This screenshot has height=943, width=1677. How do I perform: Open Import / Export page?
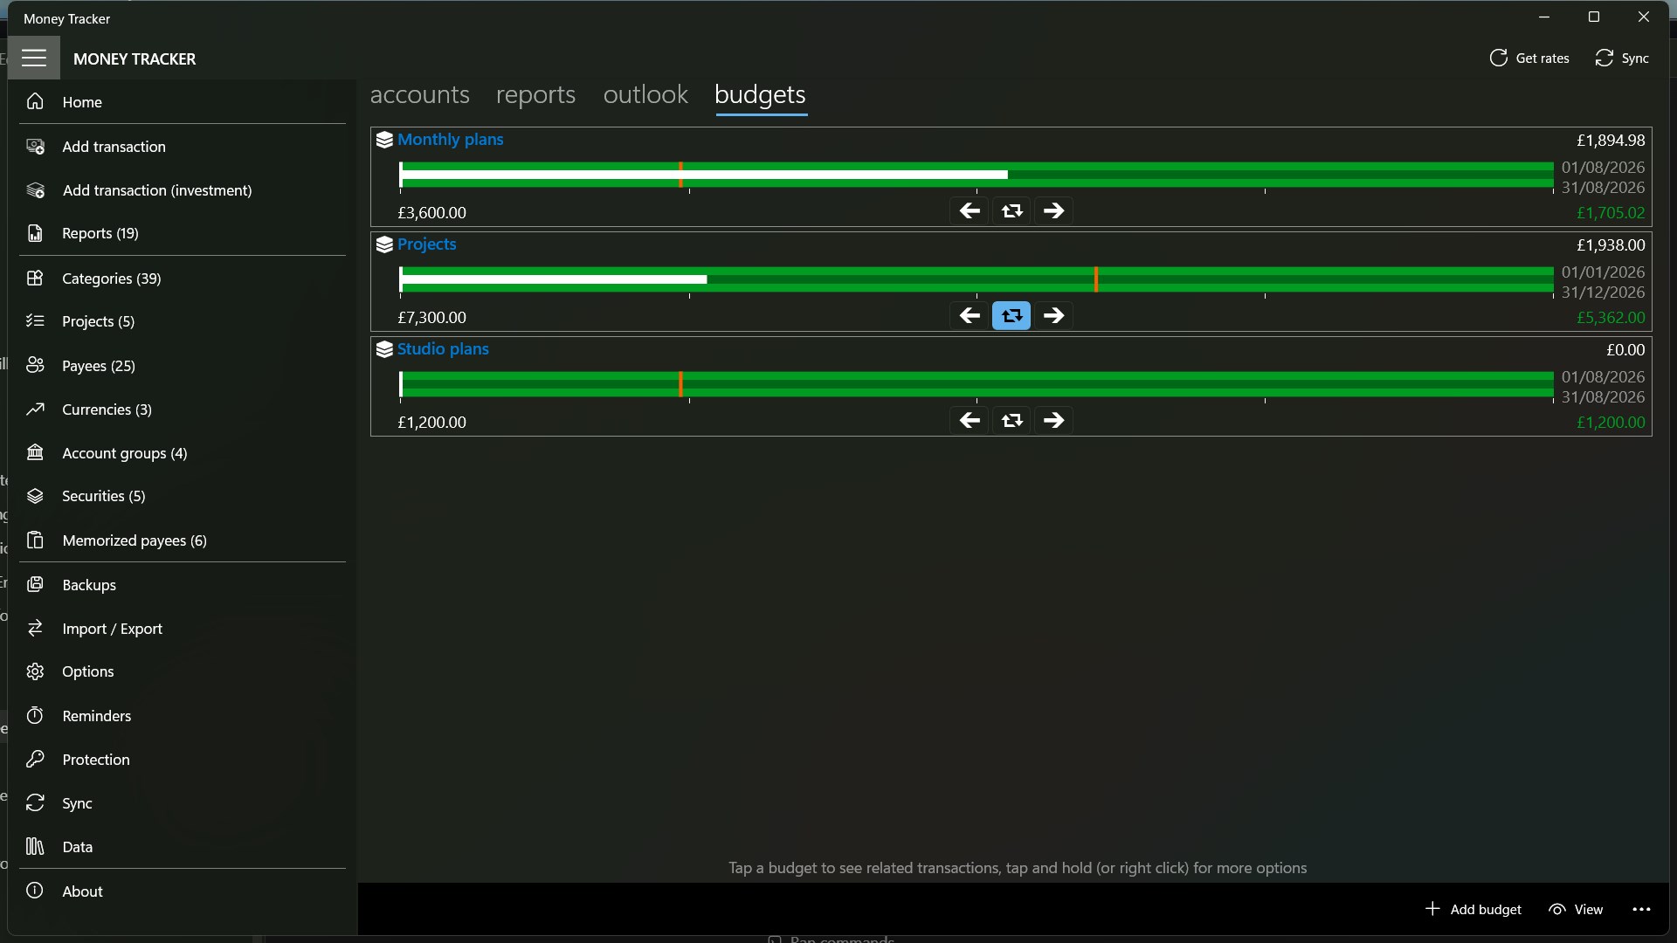click(x=183, y=629)
